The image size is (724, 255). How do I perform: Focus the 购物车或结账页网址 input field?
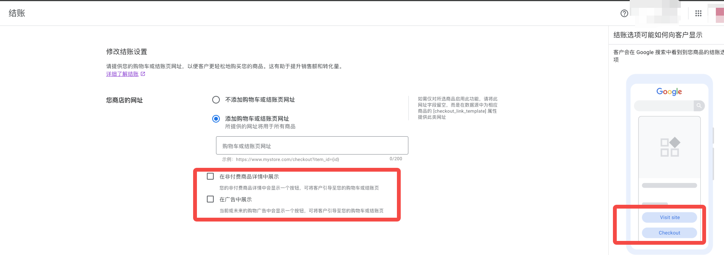click(x=312, y=146)
